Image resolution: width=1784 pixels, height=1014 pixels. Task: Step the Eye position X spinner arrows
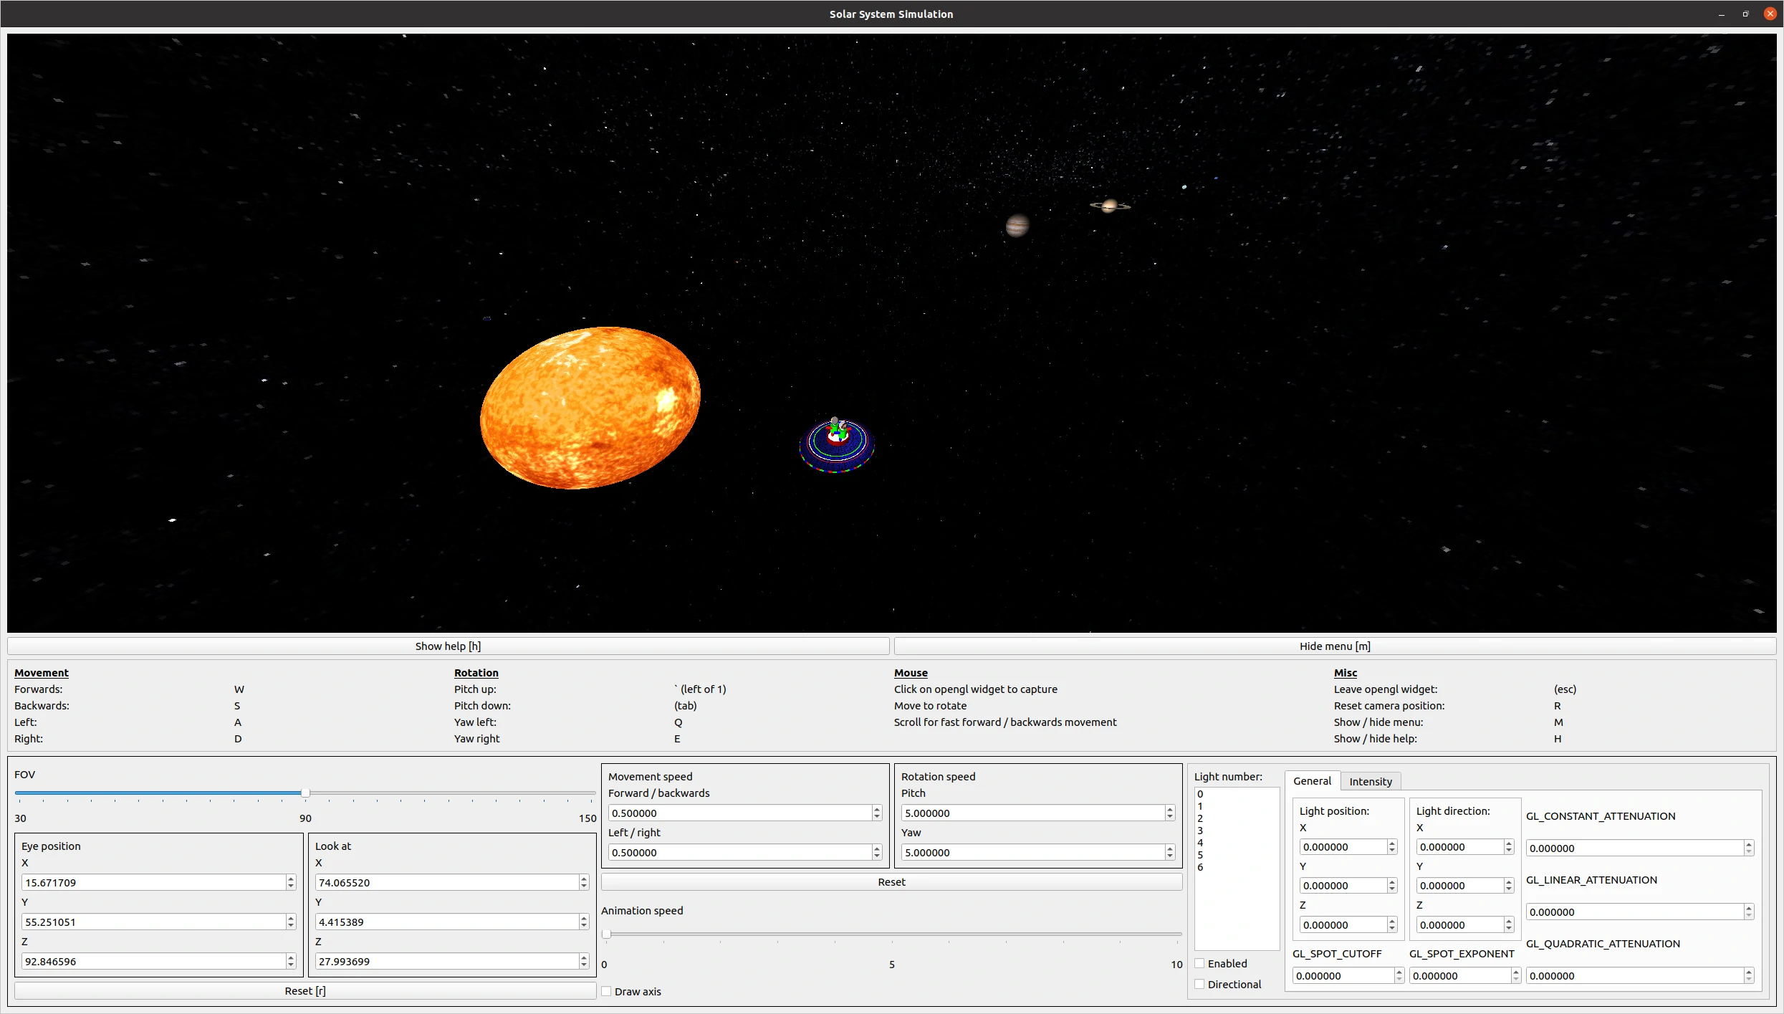[x=291, y=882]
